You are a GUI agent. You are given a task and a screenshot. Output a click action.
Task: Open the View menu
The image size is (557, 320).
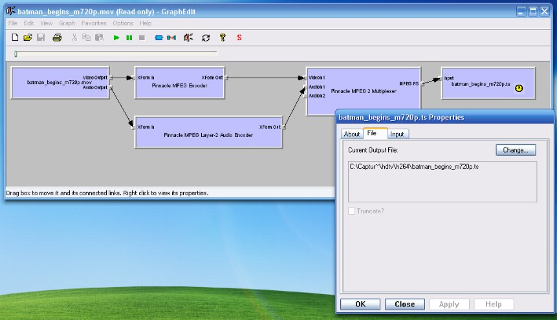(x=46, y=23)
